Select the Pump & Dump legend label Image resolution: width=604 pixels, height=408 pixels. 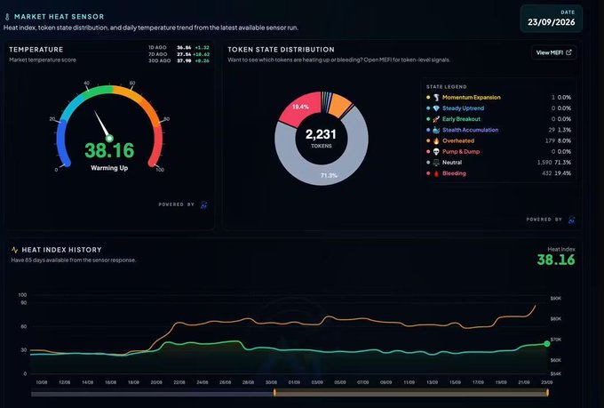pyautogui.click(x=461, y=151)
